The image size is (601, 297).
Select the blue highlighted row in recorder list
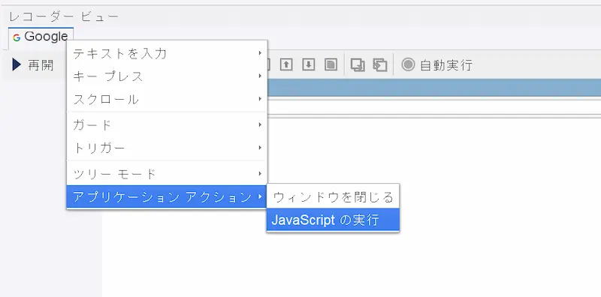(434, 88)
